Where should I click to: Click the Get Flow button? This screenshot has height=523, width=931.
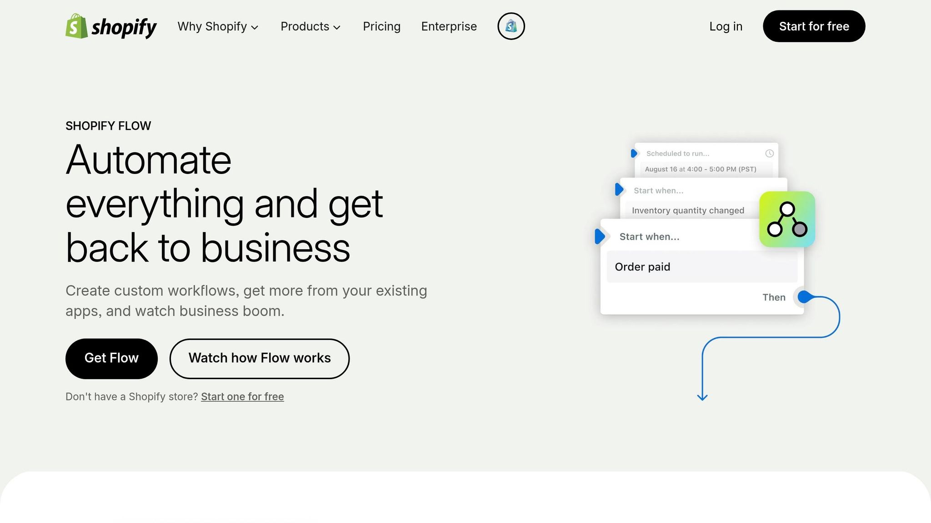tap(111, 358)
